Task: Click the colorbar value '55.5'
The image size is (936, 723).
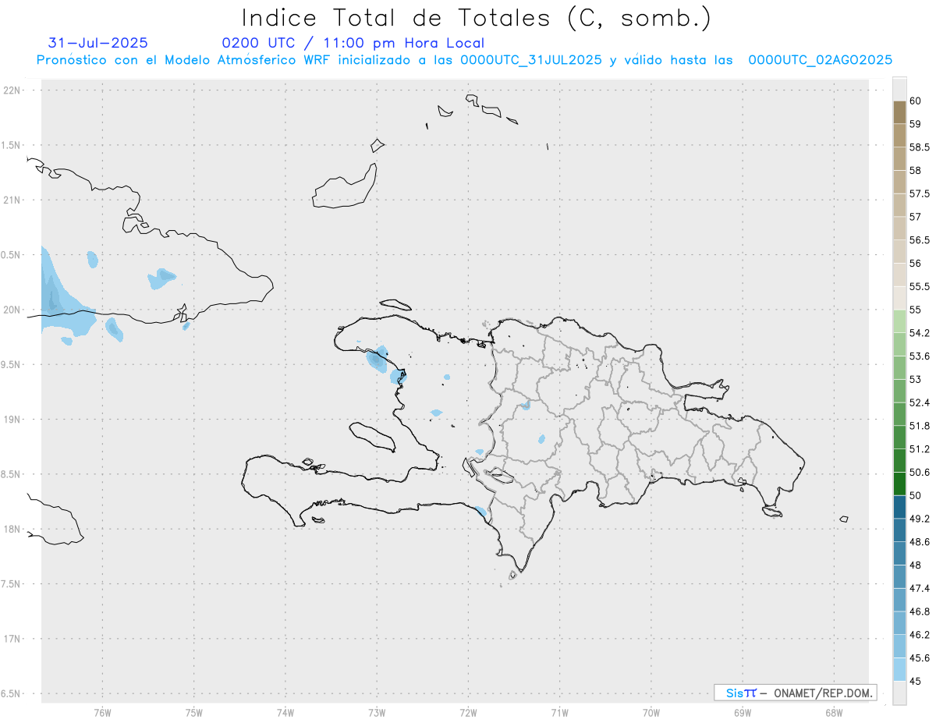Action: [920, 287]
